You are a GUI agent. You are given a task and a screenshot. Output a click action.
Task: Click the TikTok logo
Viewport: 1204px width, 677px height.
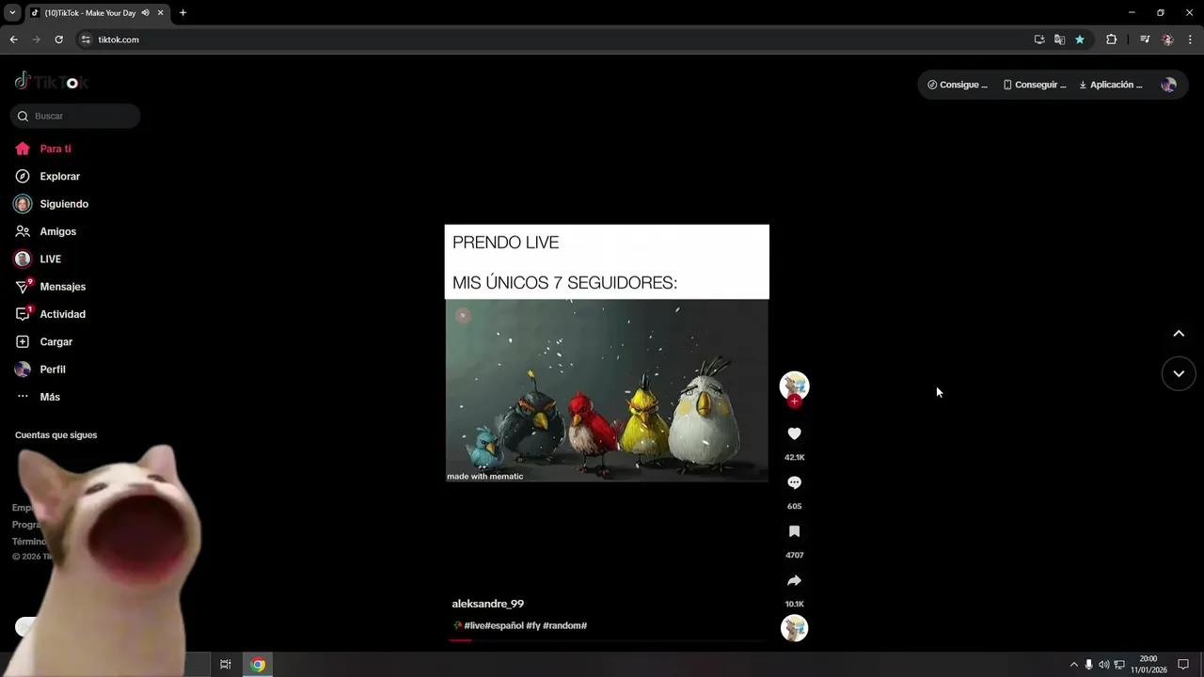tap(51, 81)
